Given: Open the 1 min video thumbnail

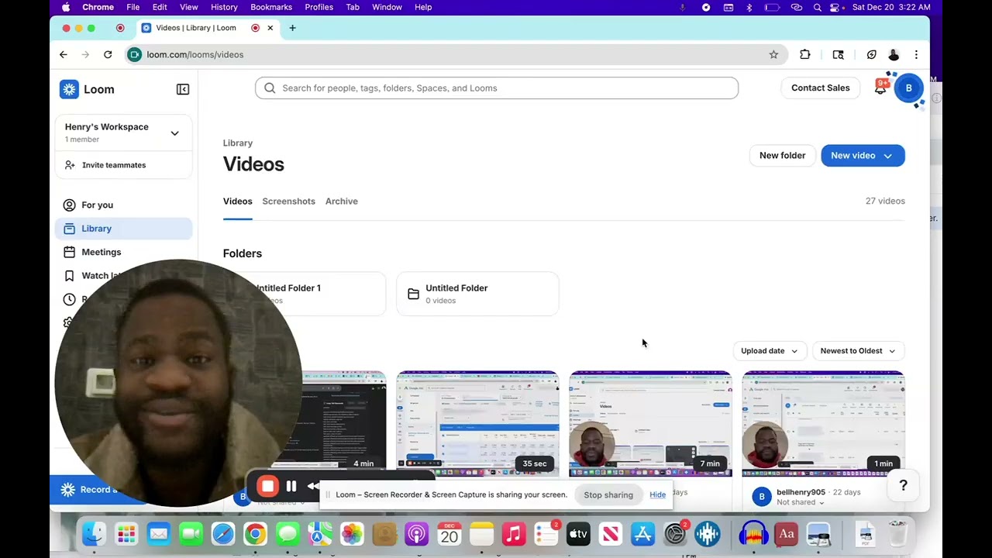Looking at the screenshot, I should point(824,423).
